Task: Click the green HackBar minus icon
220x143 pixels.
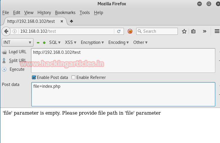Action: (x=38, y=43)
